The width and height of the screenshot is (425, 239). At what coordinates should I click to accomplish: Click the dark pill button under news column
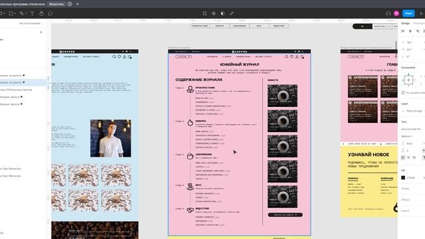point(285,214)
